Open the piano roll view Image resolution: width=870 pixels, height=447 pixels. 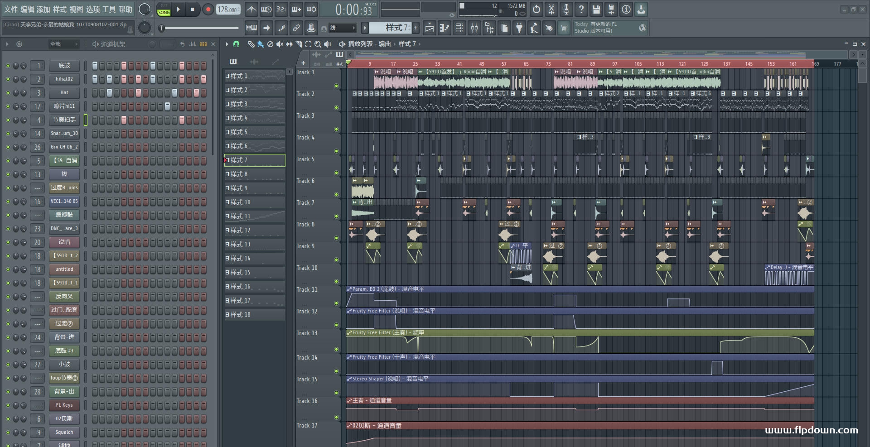pyautogui.click(x=444, y=28)
